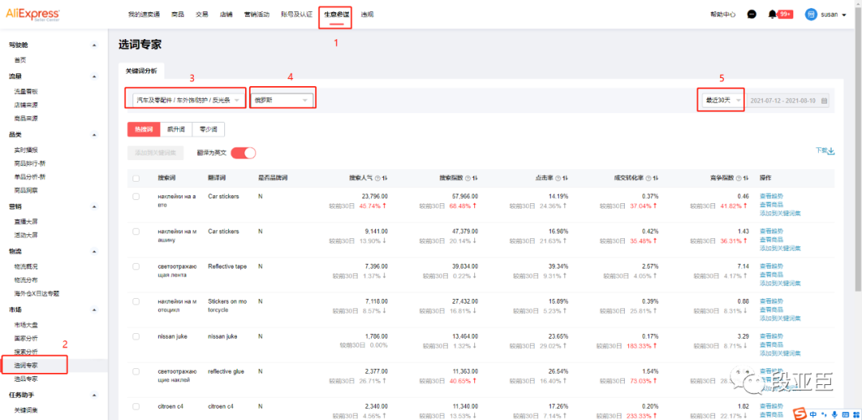
Task: Open 关键词集 under 任务助手
Action: 26,410
